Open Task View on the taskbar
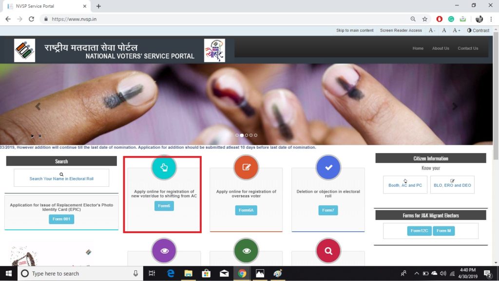Viewport: 499px width, 281px height. (x=152, y=273)
